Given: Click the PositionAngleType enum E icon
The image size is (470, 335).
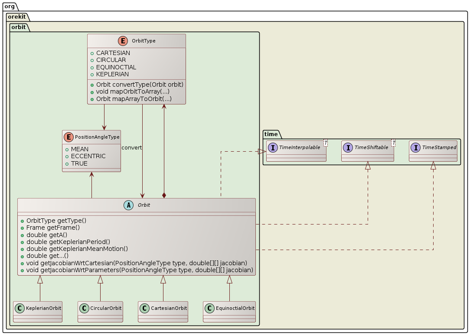Looking at the screenshot, I should (x=69, y=137).
